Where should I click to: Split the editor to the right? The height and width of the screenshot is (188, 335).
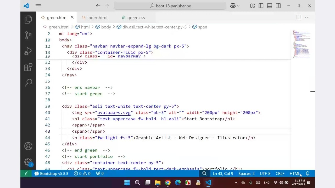tap(299, 17)
